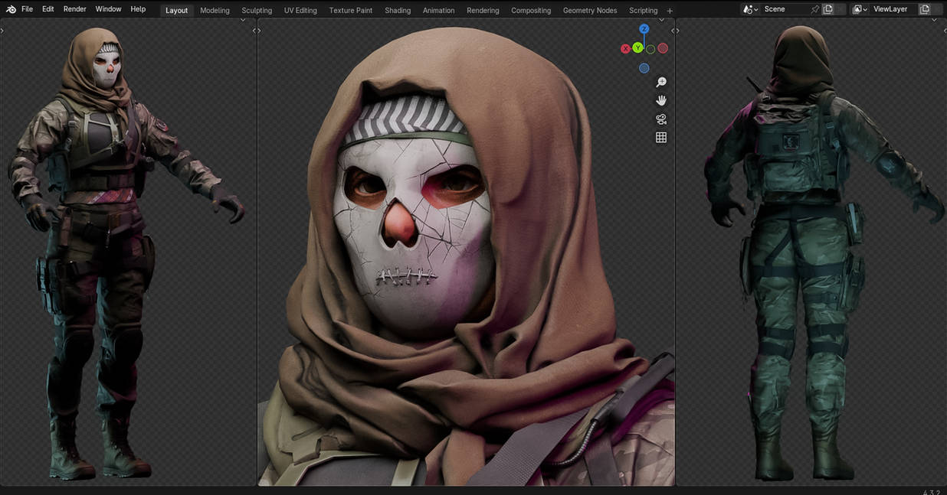Expand the middle viewport toolbar arrow

coord(260,31)
